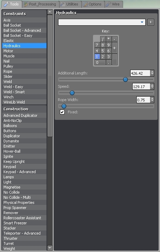Click the Additional Length spinner arrows
The height and width of the screenshot is (252, 160).
click(152, 73)
